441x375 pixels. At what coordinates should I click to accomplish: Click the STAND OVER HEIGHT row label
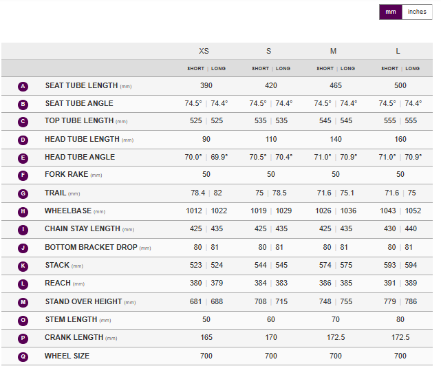coord(83,301)
